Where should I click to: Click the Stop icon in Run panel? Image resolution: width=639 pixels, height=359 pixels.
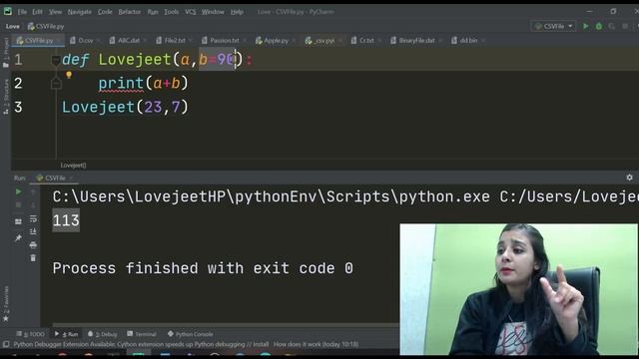[18, 204]
